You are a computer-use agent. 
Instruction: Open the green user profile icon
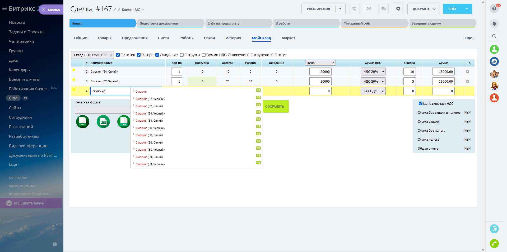(494, 49)
